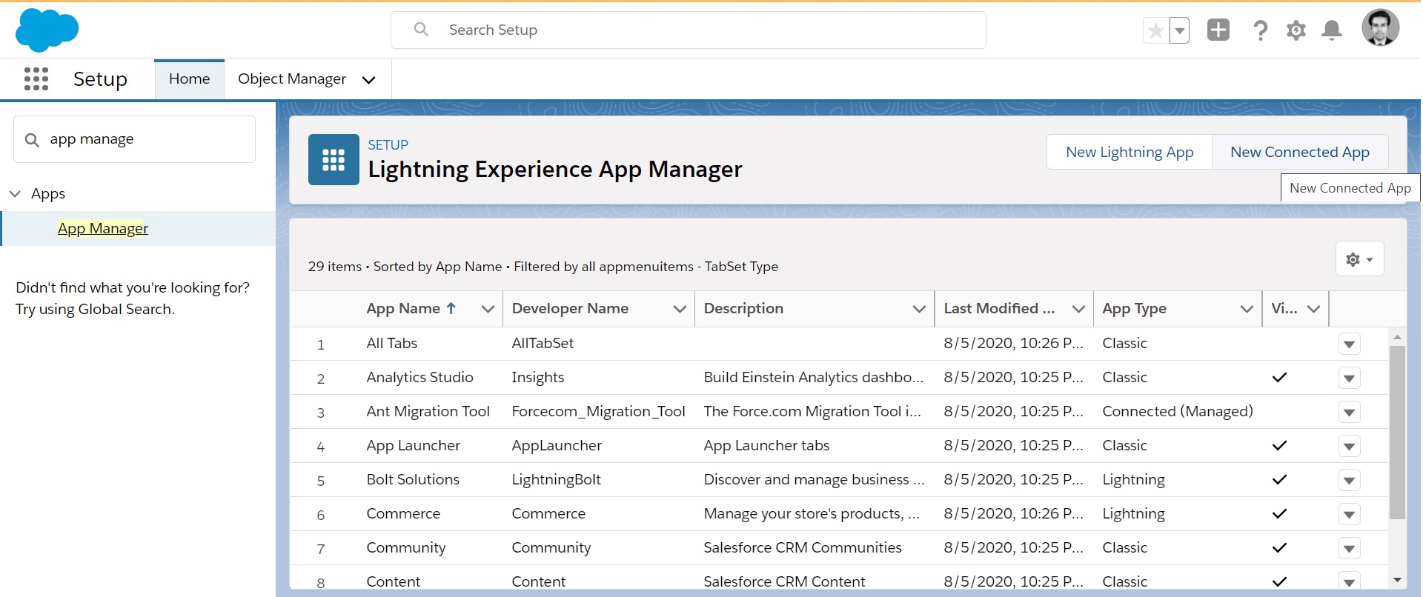Open the list view controls gear
The image size is (1423, 597).
coord(1359,259)
